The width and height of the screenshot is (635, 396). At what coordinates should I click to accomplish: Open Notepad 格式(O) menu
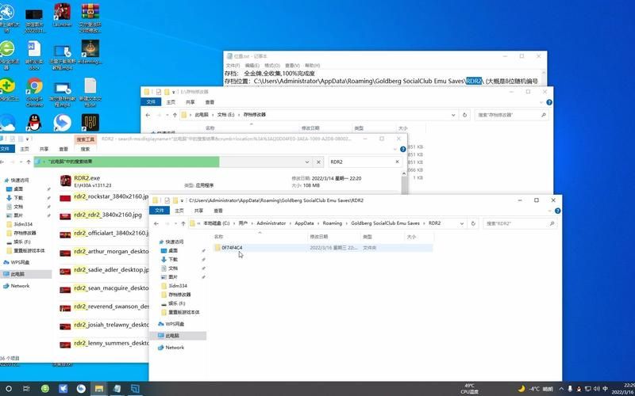(272, 66)
